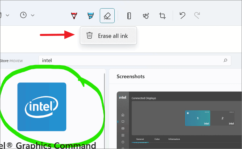The image size is (242, 149).
Task: Click the star icon on display 1
Action: [x=188, y=113]
